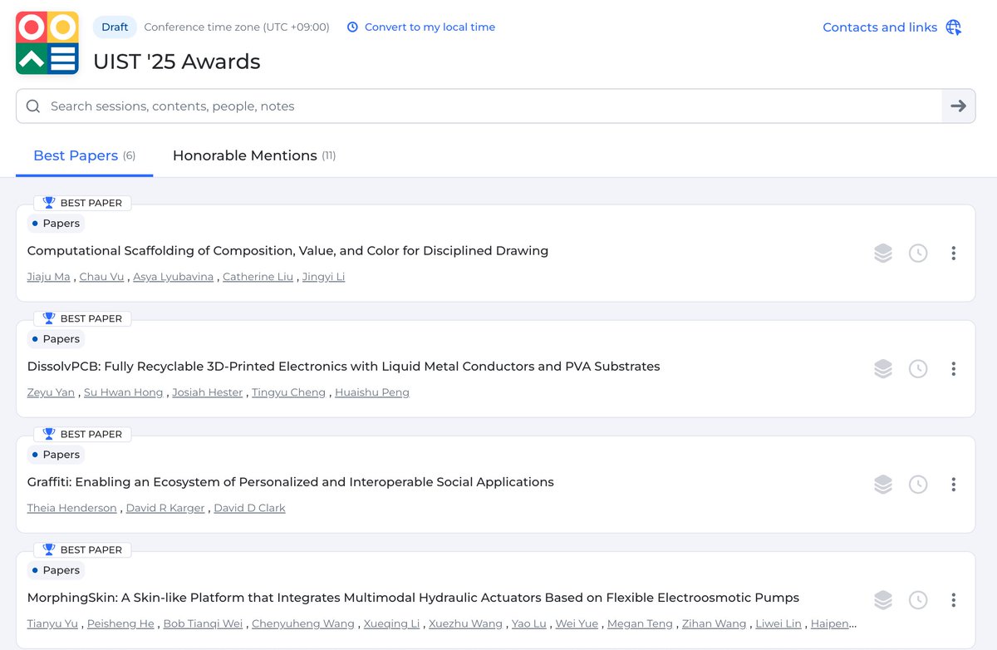Viewport: 997px width, 650px height.
Task: Click the Draft status badge
Action: point(115,27)
